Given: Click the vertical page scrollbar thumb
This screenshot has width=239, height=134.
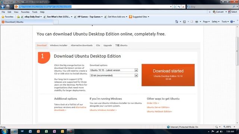Looking at the screenshot, I should coord(237,51).
